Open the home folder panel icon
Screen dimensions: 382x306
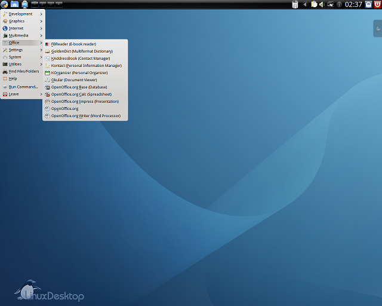(x=14, y=4)
